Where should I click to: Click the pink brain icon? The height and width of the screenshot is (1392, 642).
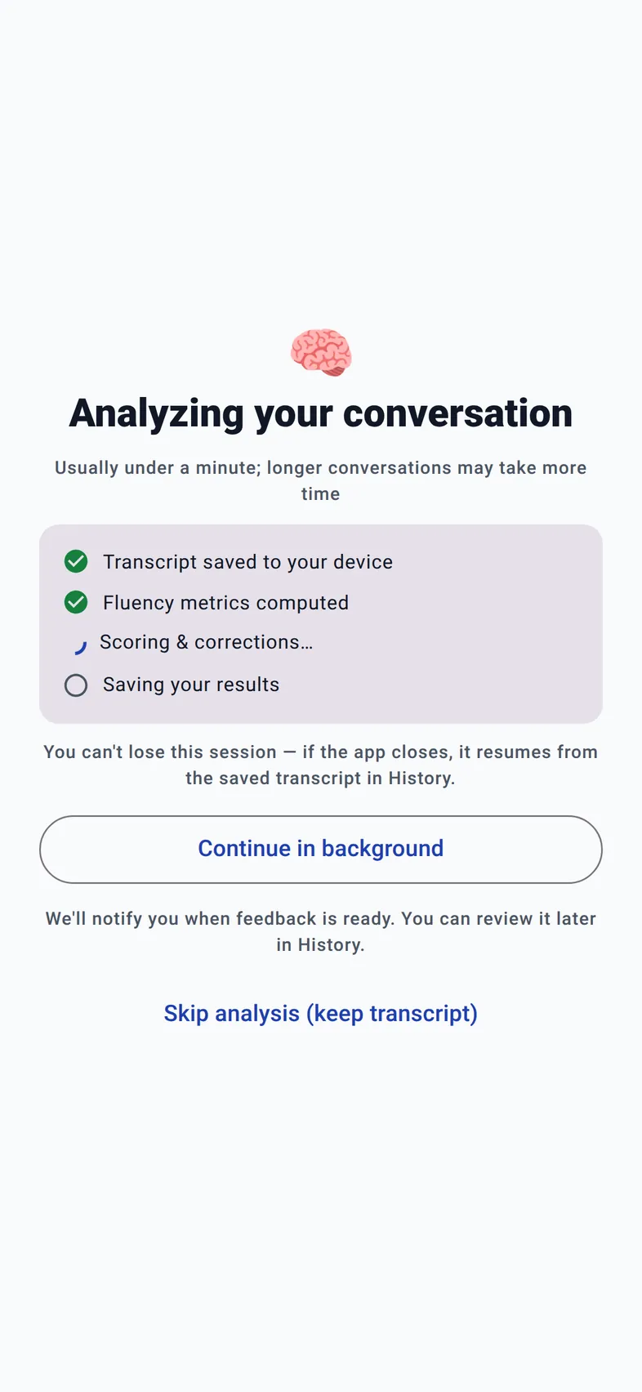pyautogui.click(x=321, y=352)
